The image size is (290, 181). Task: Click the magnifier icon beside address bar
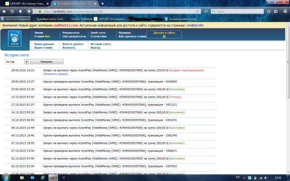coord(206,11)
